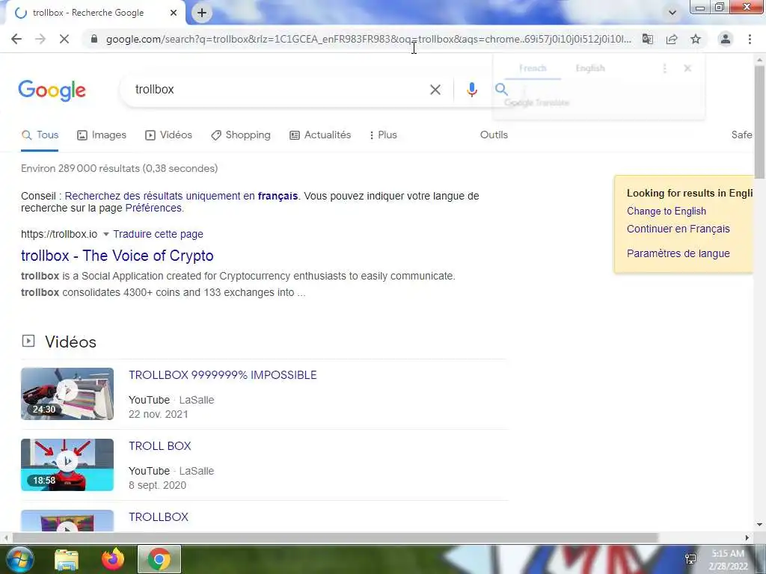The width and height of the screenshot is (766, 574).
Task: Click the scroll down arrow
Action: tap(759, 525)
